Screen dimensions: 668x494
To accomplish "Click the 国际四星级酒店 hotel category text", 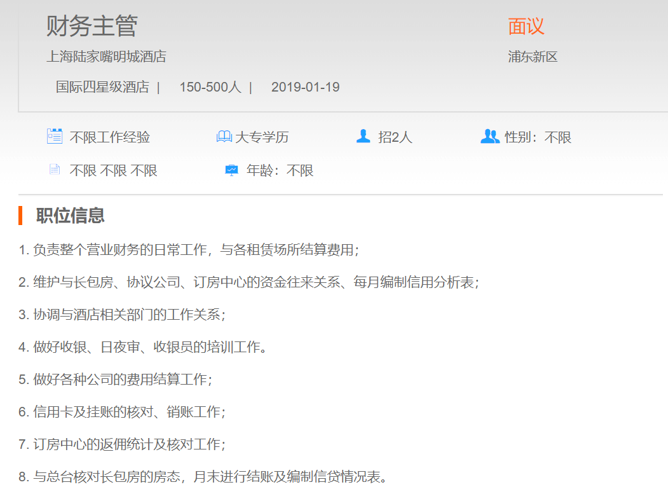I will 102,87.
